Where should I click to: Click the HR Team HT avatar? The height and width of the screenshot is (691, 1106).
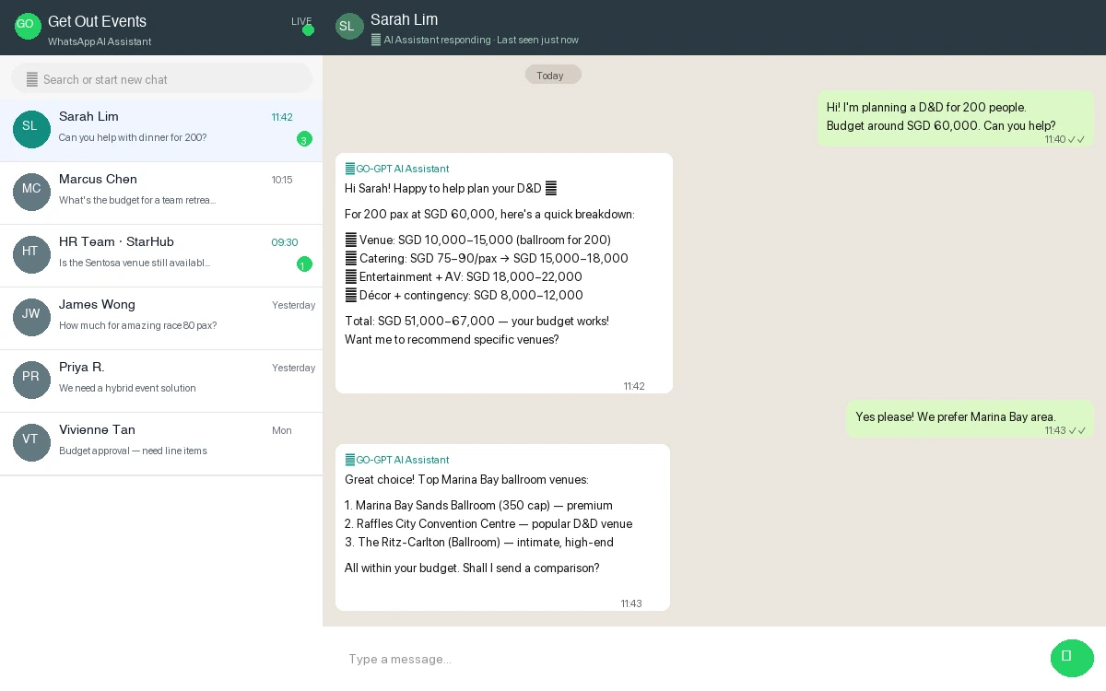31,254
